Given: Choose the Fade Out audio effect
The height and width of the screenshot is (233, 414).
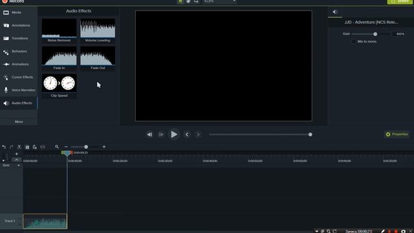Looking at the screenshot, I should pyautogui.click(x=98, y=58).
